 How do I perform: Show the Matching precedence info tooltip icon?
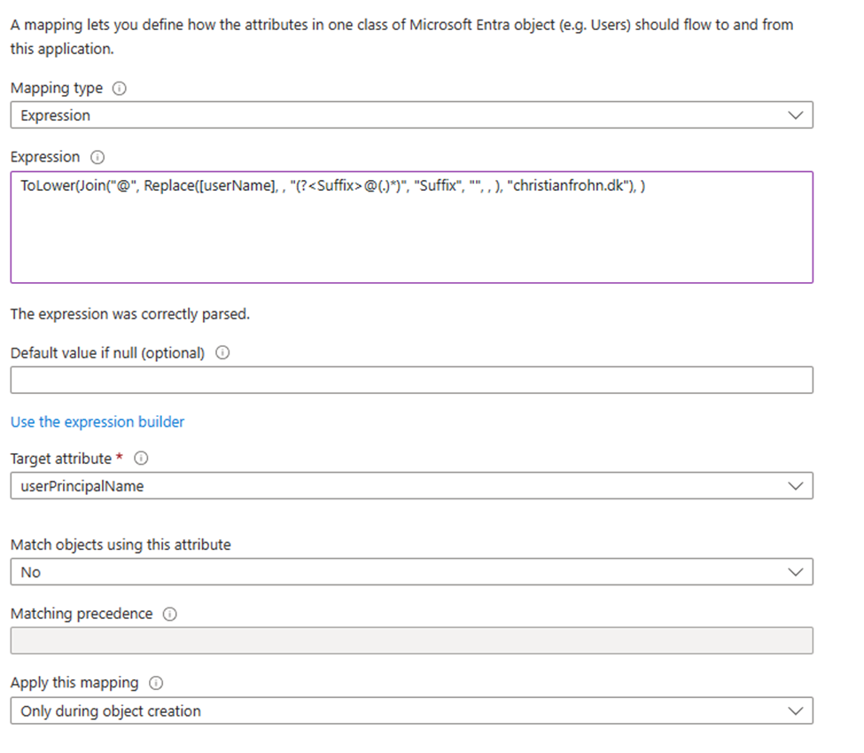coord(170,614)
